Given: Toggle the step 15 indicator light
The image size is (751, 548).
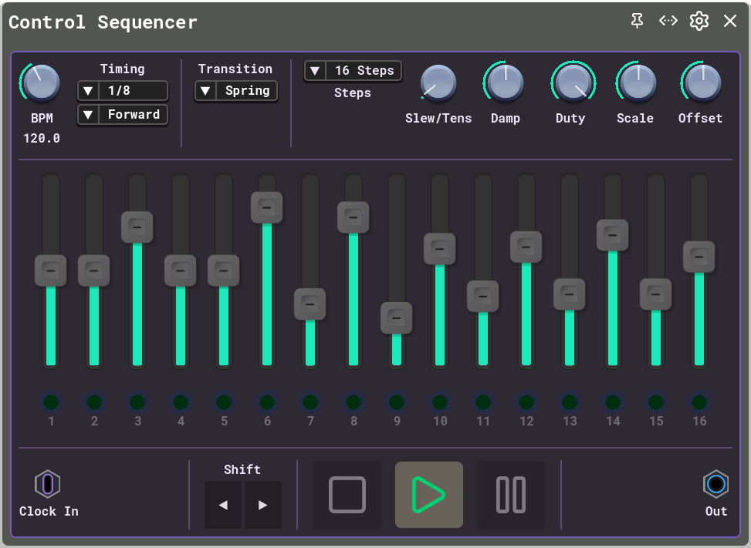Looking at the screenshot, I should [656, 402].
